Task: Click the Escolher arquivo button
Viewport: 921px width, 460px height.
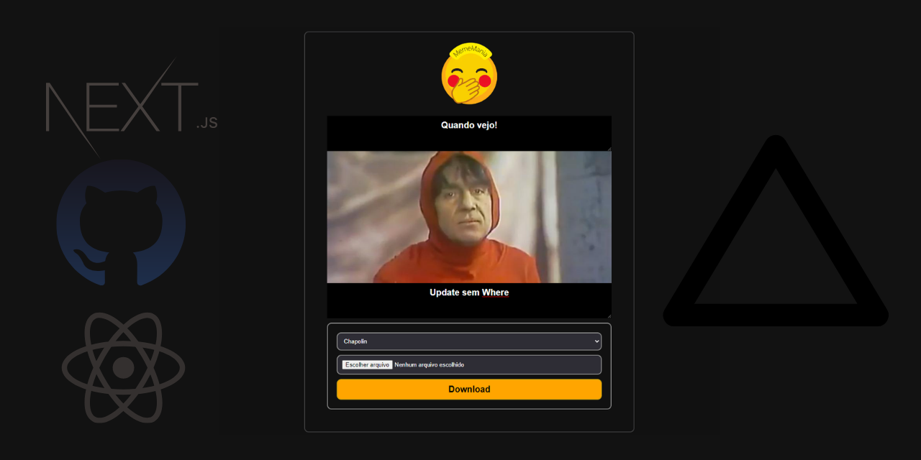Action: pos(366,364)
